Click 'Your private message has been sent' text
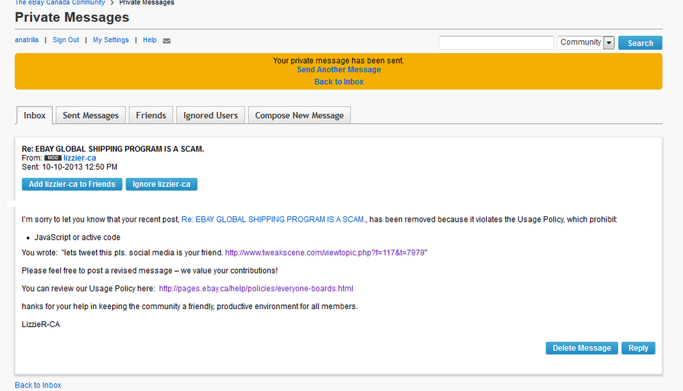The width and height of the screenshot is (683, 391). click(338, 61)
